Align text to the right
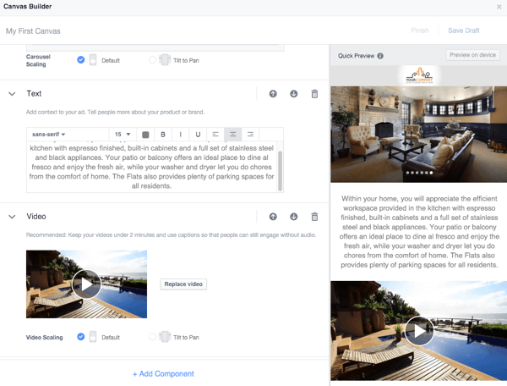507x386 pixels. click(251, 135)
